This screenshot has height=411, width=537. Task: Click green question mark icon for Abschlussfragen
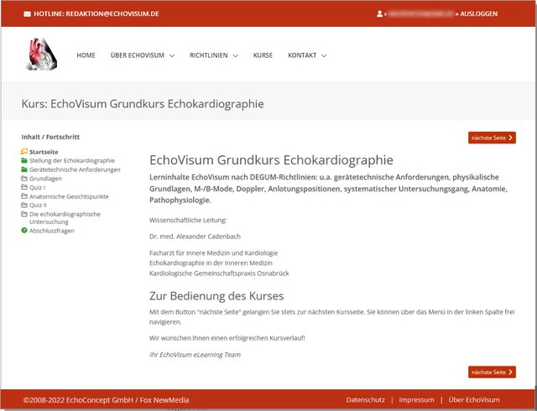(x=24, y=231)
